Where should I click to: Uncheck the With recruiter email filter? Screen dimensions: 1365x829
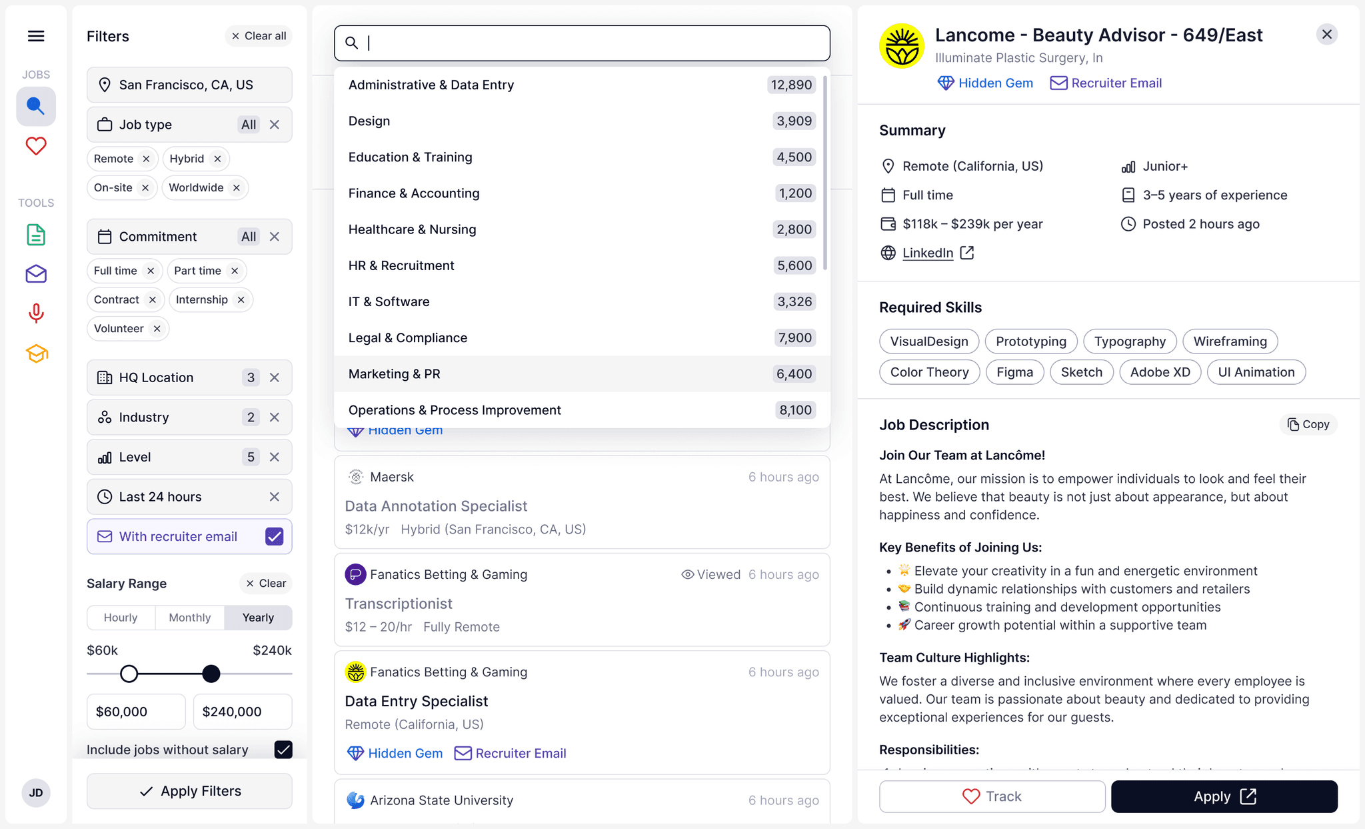point(274,536)
